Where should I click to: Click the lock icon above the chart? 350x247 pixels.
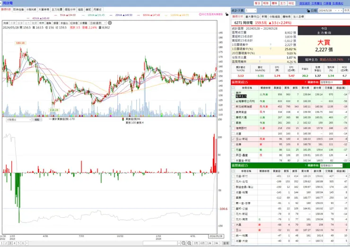tap(227, 14)
